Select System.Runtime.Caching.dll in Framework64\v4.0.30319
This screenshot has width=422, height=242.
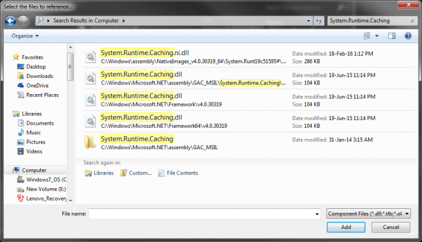[x=142, y=117]
